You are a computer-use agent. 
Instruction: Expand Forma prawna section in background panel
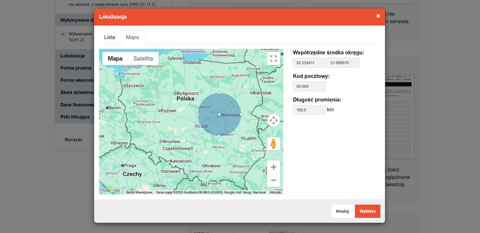(x=74, y=68)
